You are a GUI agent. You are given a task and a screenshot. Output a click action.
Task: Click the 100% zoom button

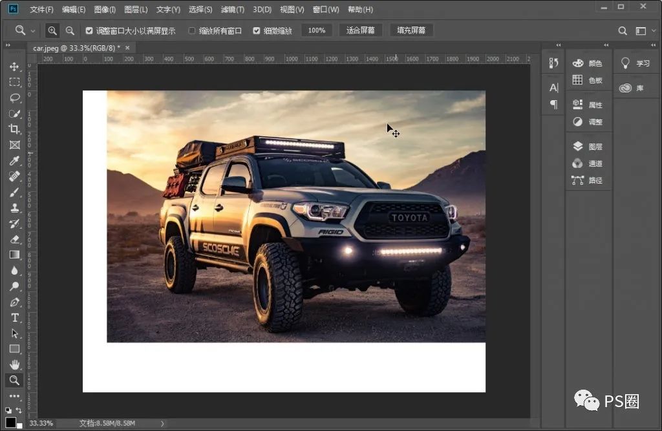[x=317, y=30]
